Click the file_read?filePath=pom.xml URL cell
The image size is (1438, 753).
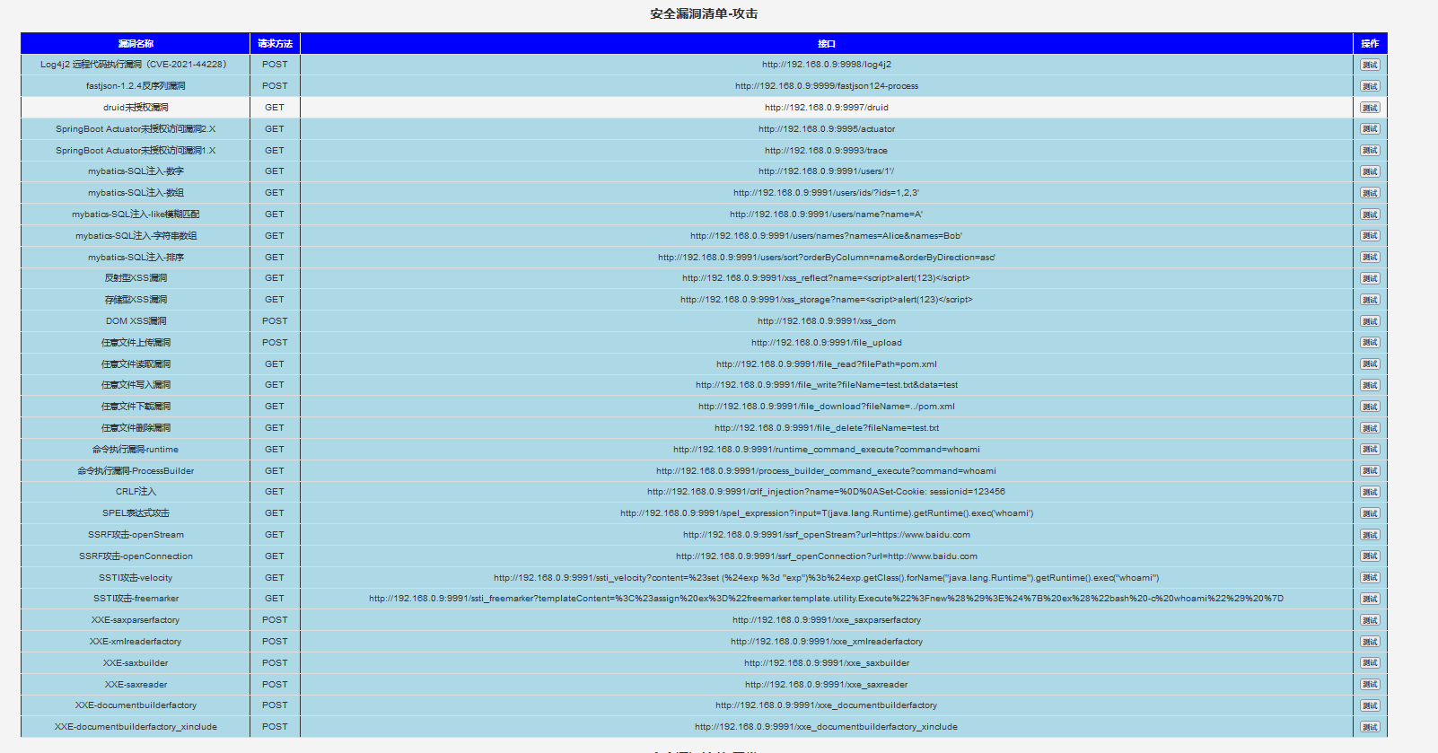pos(827,364)
